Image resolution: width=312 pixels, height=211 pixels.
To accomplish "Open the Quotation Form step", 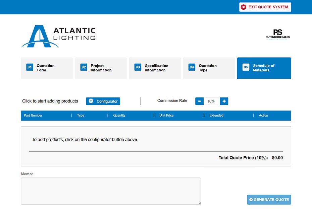I will (47, 68).
